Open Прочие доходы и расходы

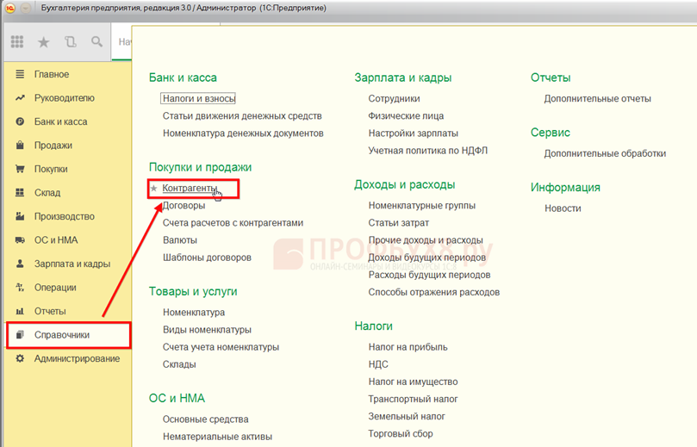(426, 240)
